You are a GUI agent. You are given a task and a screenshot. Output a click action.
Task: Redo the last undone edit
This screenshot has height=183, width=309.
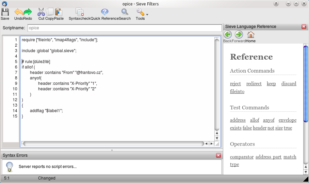click(28, 14)
